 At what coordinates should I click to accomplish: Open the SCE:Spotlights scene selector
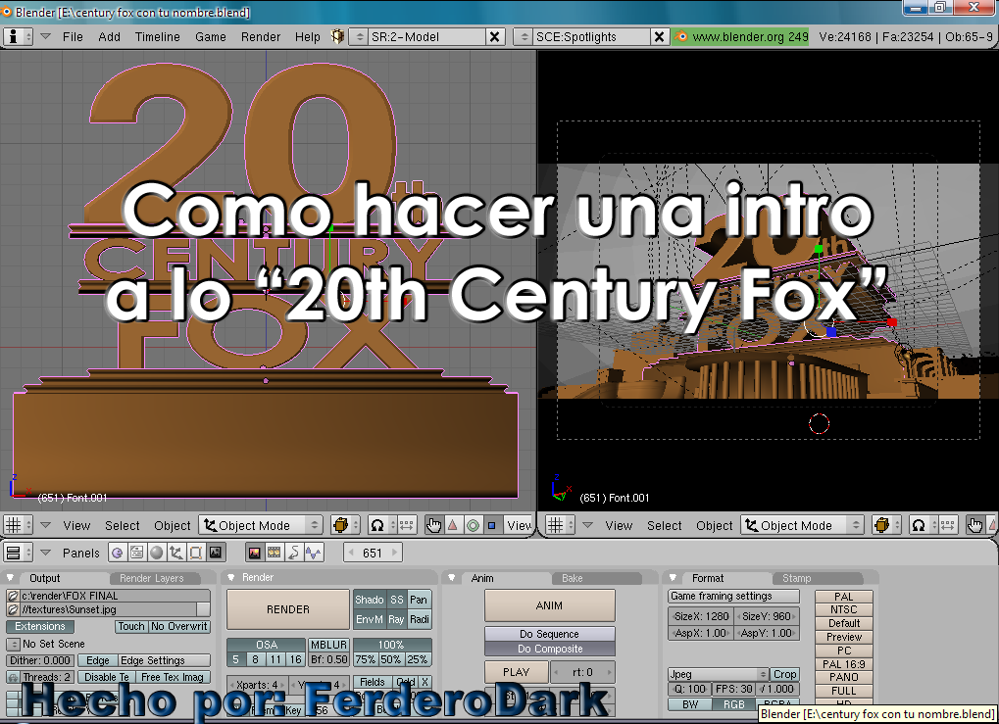tap(591, 37)
